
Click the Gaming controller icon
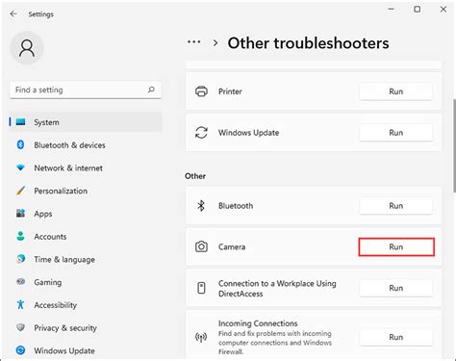[x=20, y=282]
